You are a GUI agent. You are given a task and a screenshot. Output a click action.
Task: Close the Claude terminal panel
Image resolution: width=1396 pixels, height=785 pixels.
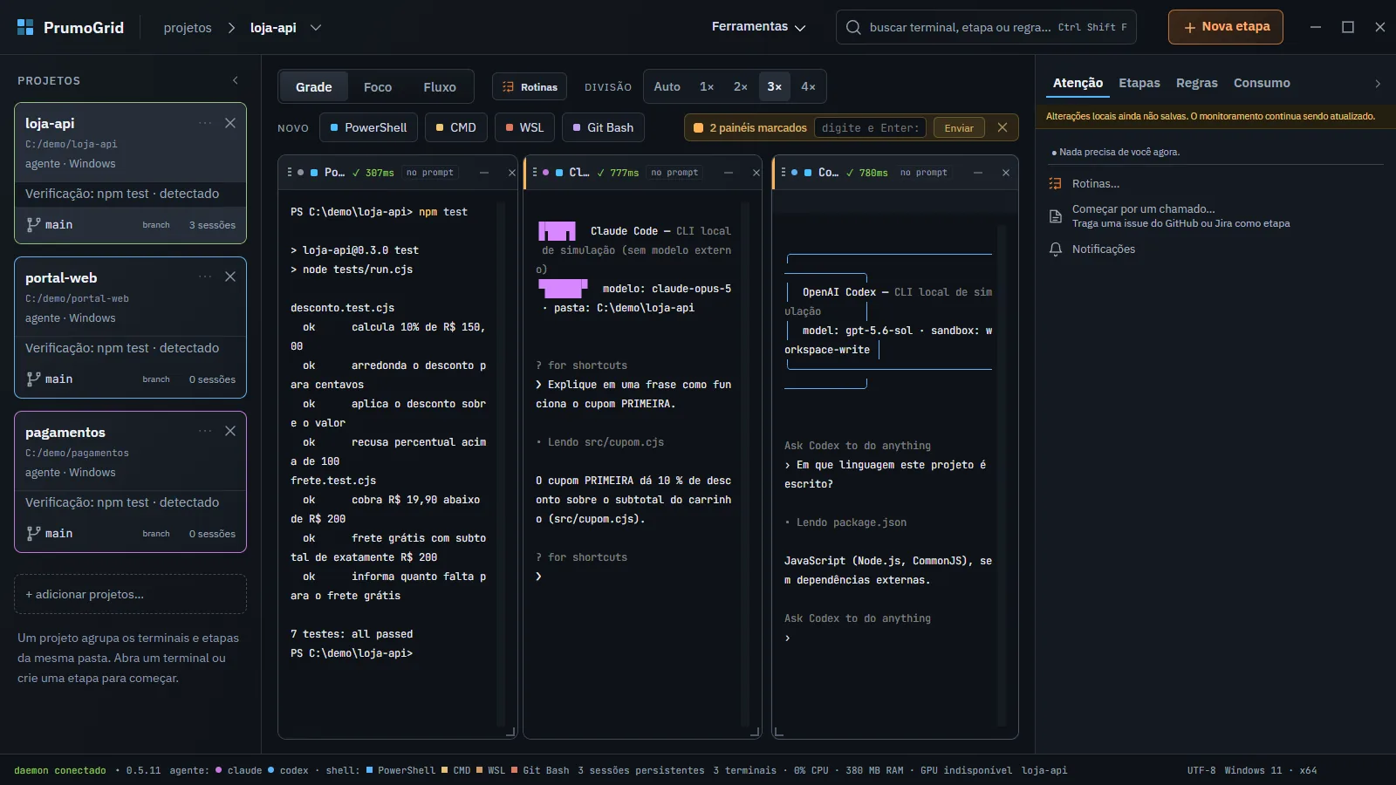pos(756,173)
